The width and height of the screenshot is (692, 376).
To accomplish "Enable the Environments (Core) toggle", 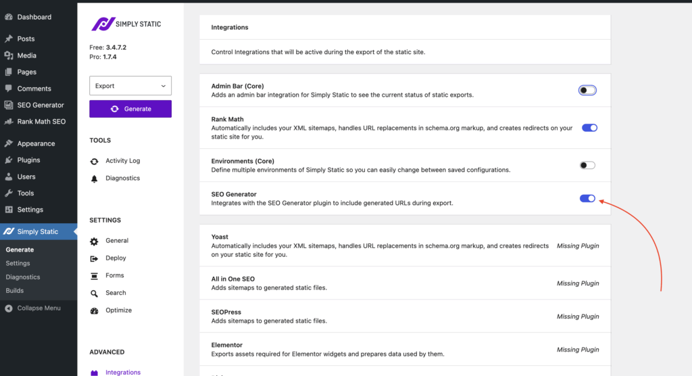I will (587, 166).
